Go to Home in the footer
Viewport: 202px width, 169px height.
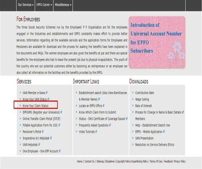(79, 161)
